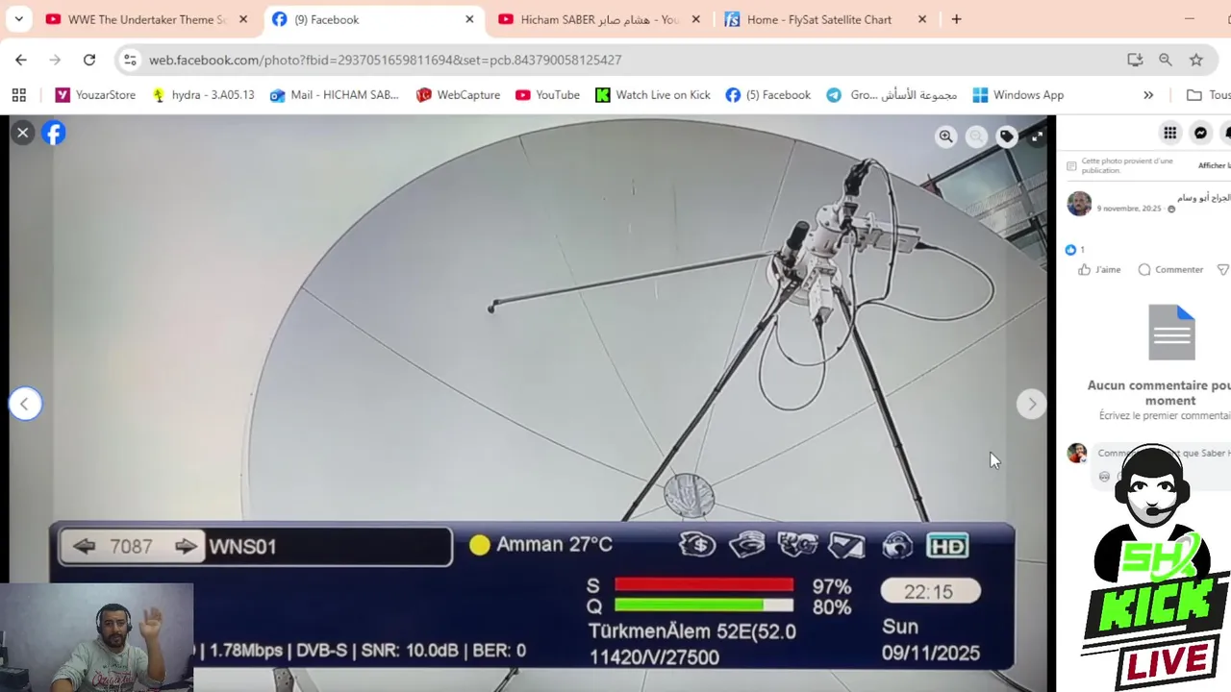
Task: Click the Facebook logo in photo viewer
Action: [54, 133]
